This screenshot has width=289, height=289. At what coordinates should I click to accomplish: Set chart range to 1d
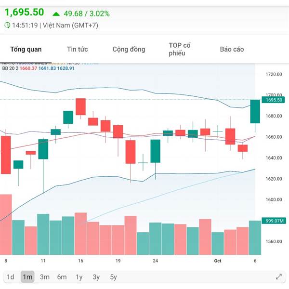point(11,276)
